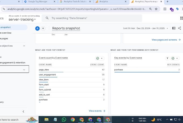Open the server-tracking property selector

[x=22, y=19]
